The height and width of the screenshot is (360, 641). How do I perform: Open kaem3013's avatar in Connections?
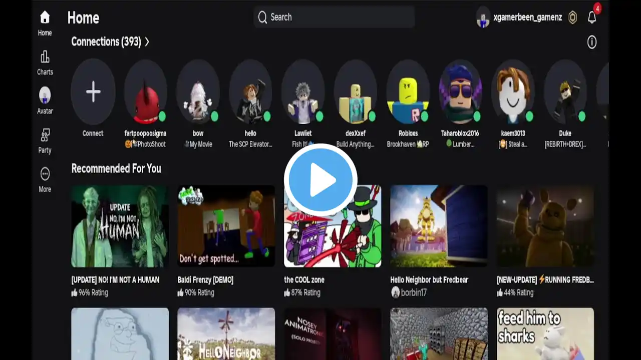513,91
